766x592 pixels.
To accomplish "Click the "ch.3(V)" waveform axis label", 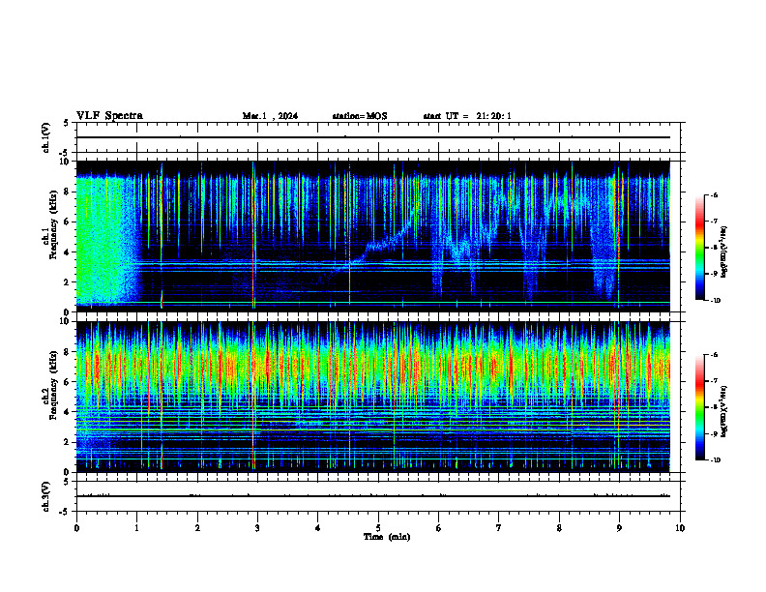I will pos(46,496).
